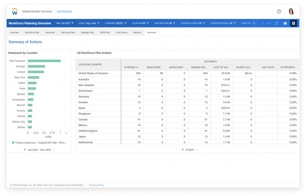306x196 pixels.
Task: Open the user profile avatar
Action: 291,12
